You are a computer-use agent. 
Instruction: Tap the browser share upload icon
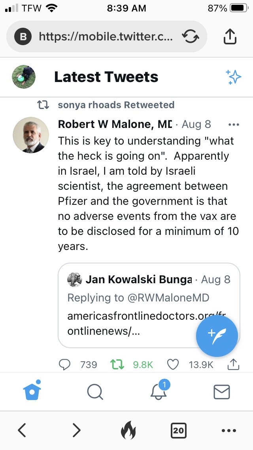[x=230, y=37]
